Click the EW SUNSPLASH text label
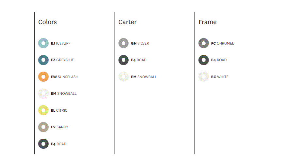Image resolution: width=297 pixels, height=167 pixels. click(x=65, y=77)
